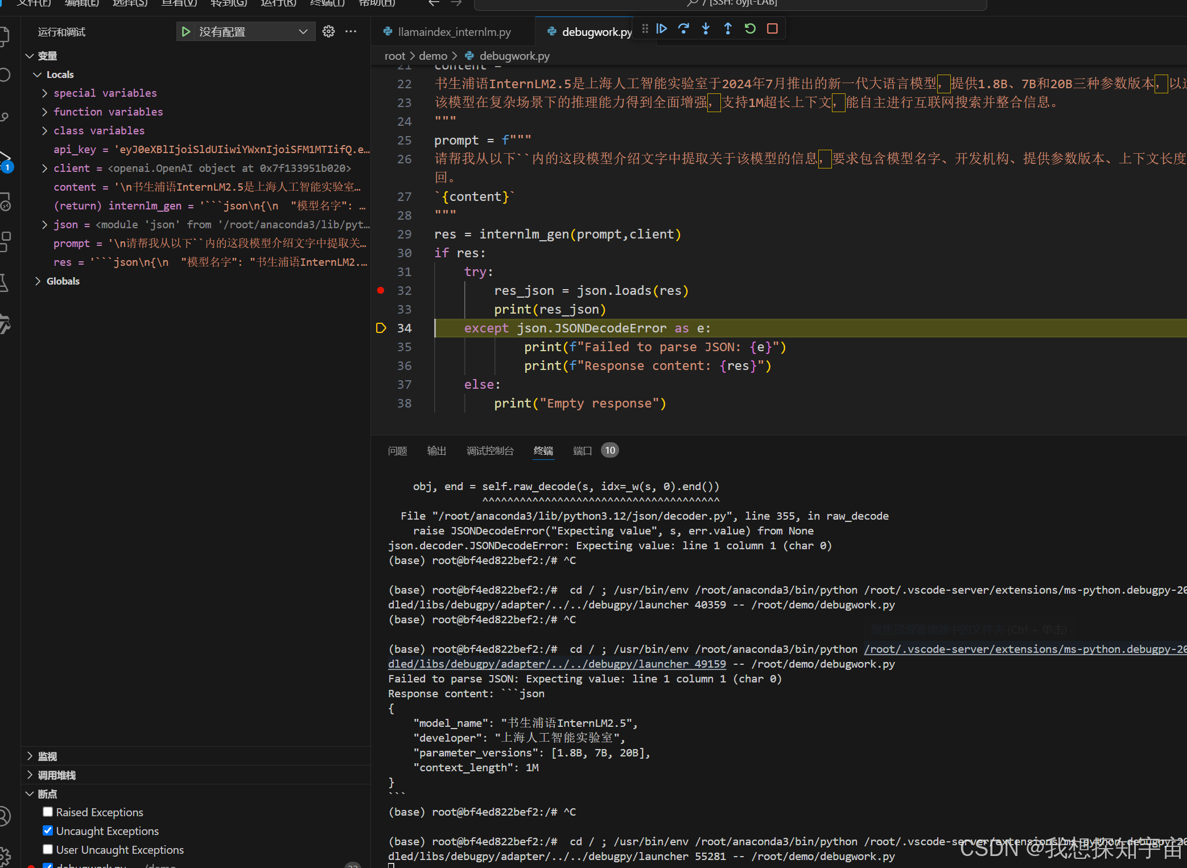1187x868 pixels.
Task: Click the demo breadcrumb segment
Action: pyautogui.click(x=432, y=56)
